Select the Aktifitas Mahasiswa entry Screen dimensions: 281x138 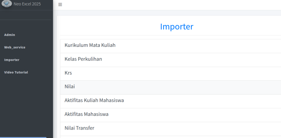[x=87, y=114]
